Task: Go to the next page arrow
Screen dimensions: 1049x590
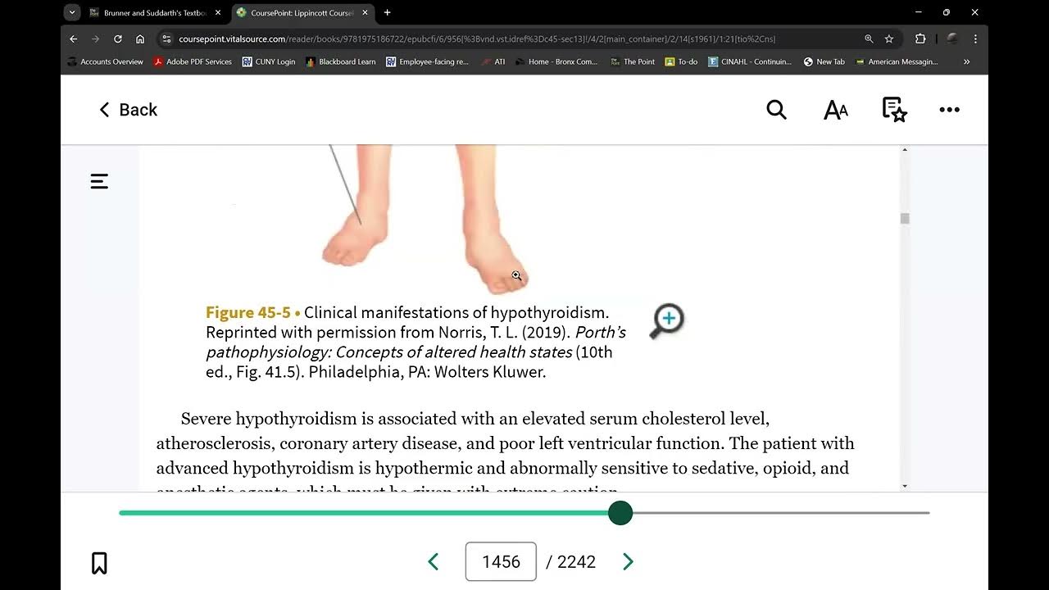Action: 628,561
